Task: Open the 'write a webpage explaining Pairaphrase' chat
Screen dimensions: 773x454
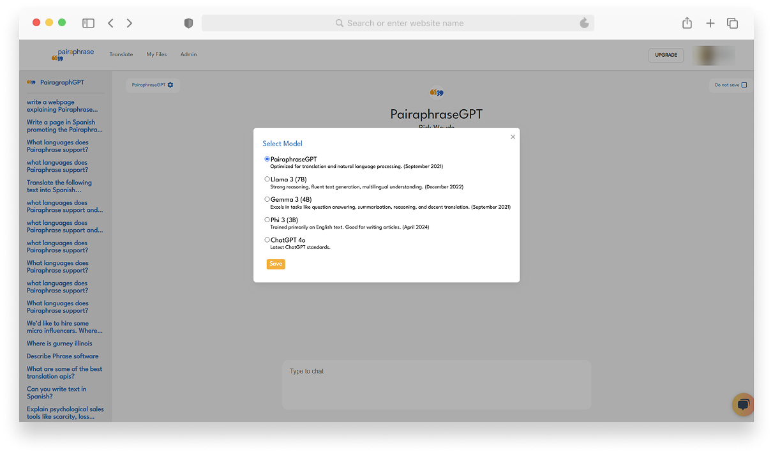Action: point(63,106)
